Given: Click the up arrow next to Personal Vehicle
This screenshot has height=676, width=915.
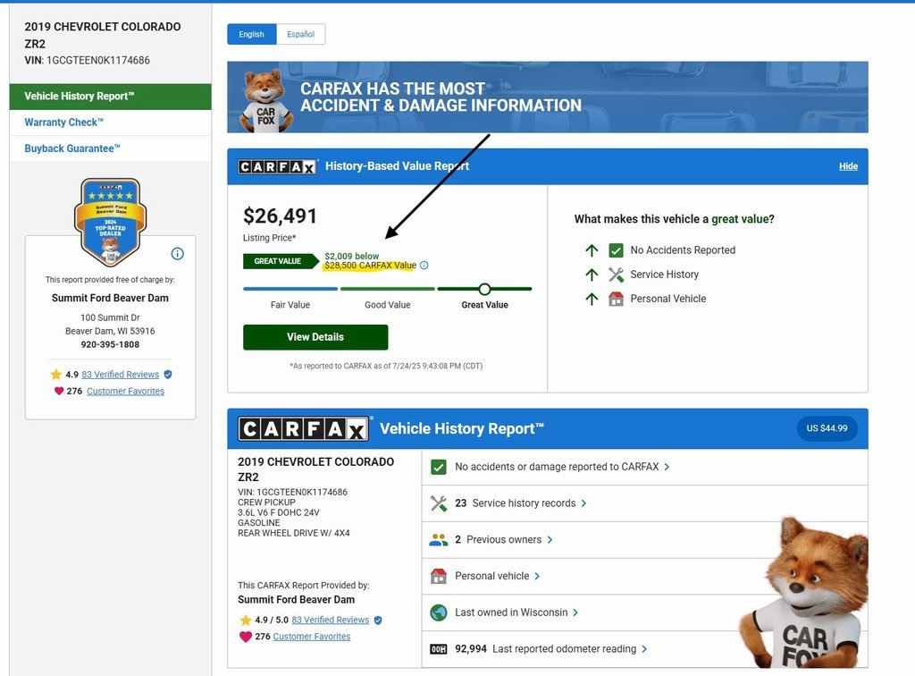Looking at the screenshot, I should coord(592,299).
